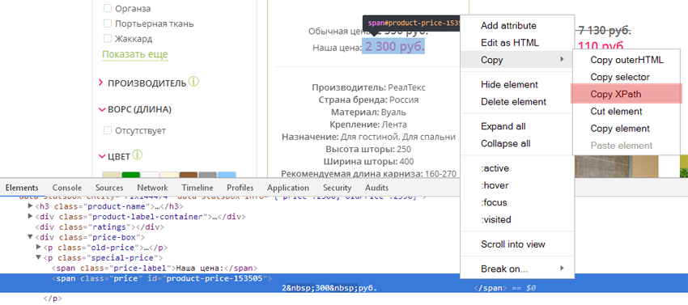688x305 pixels.
Task: Select Cut element in submenu
Action: point(616,111)
